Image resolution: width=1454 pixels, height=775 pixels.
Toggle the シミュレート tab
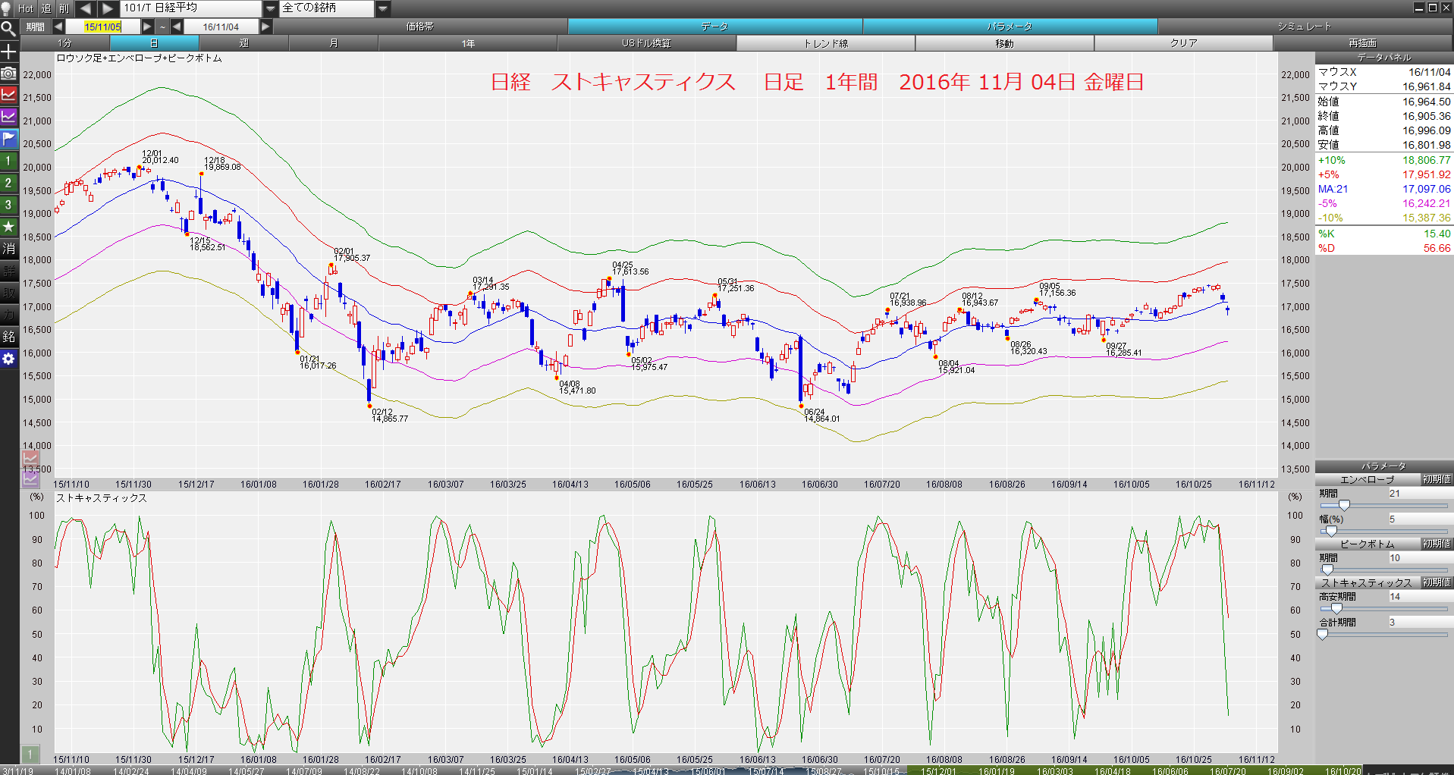pyautogui.click(x=1305, y=27)
